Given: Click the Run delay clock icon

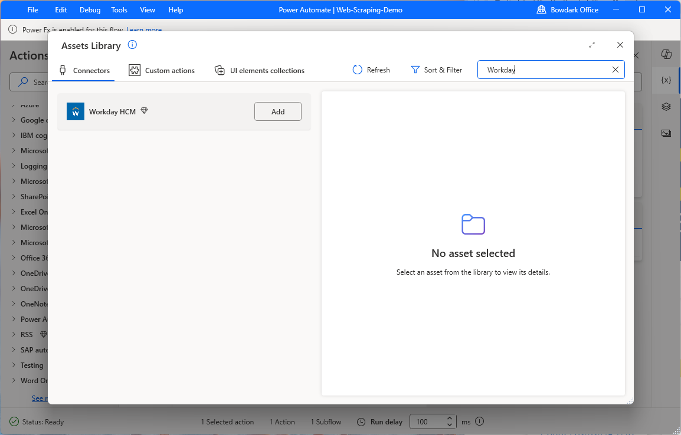Looking at the screenshot, I should coord(361,421).
